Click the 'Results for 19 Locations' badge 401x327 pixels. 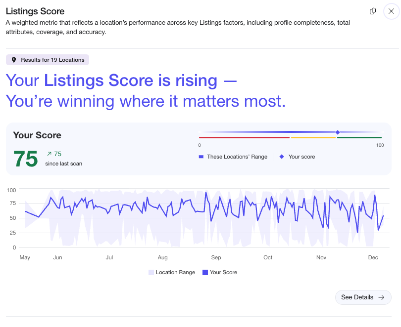(x=48, y=60)
